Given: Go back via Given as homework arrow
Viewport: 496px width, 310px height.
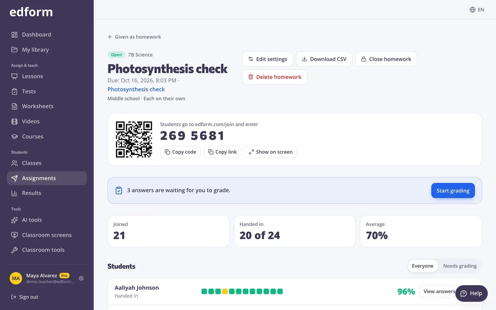Looking at the screenshot, I should click(134, 37).
